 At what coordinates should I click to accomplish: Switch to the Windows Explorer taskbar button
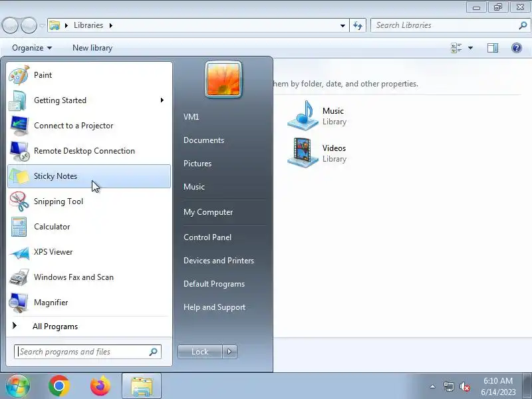tap(142, 386)
